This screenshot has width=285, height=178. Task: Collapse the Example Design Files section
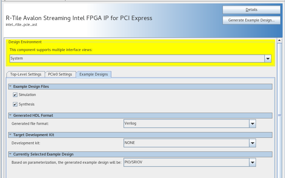pos(10,87)
